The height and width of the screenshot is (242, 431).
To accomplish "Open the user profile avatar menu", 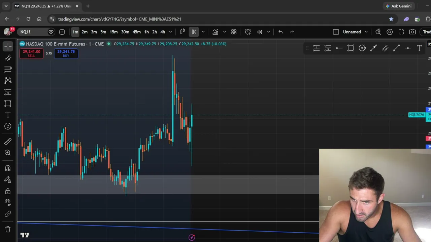I will (7, 32).
